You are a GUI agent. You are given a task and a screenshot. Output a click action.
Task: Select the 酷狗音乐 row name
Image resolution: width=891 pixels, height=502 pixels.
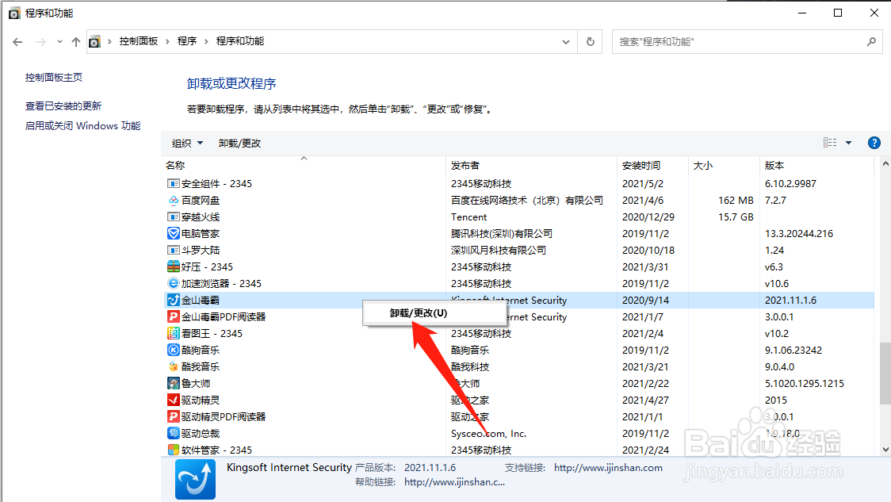pos(200,350)
